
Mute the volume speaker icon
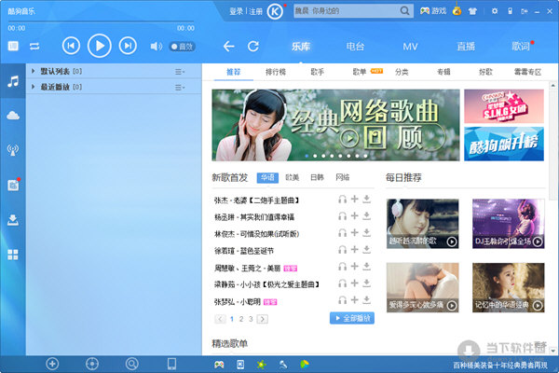coord(156,47)
